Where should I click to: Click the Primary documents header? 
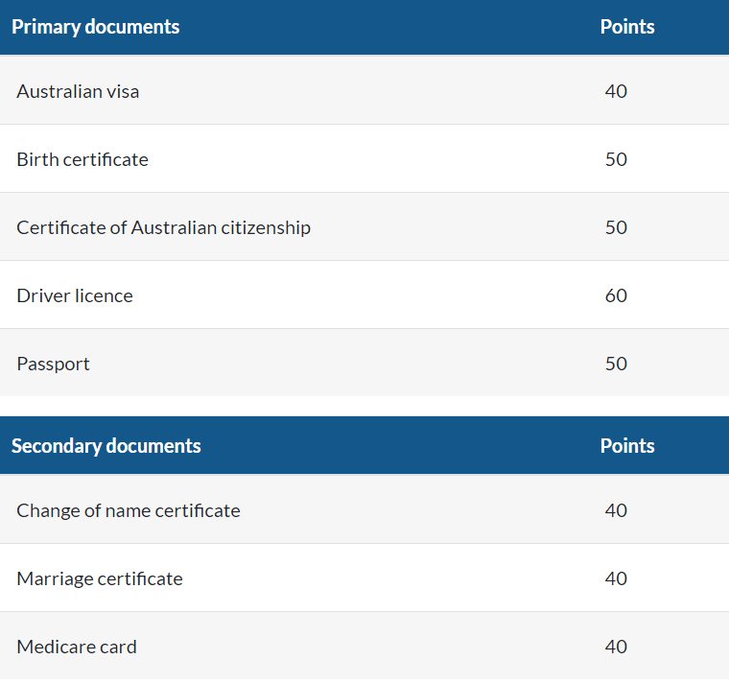coord(95,27)
